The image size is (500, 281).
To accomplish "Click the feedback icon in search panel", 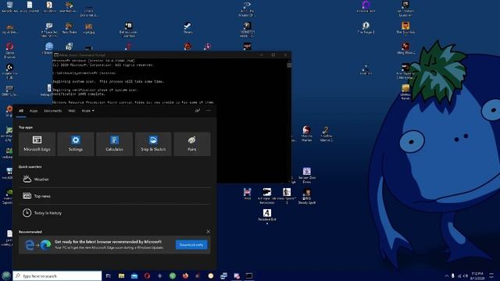I will point(198,111).
